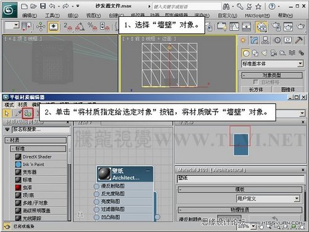
Task: Click the Render Setup teapot icon
Action: tap(276, 27)
